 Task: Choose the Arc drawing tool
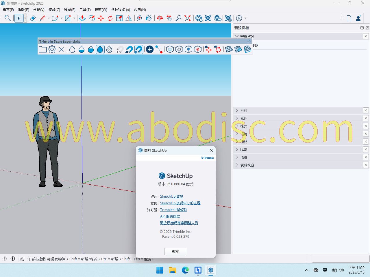pos(55,18)
